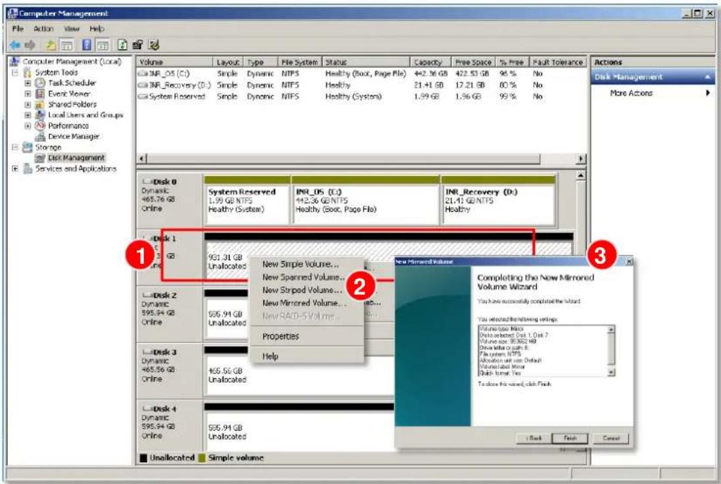Viewport: 721px width, 484px height.
Task: Click the black Settings toolbar icon
Action: tap(137, 45)
